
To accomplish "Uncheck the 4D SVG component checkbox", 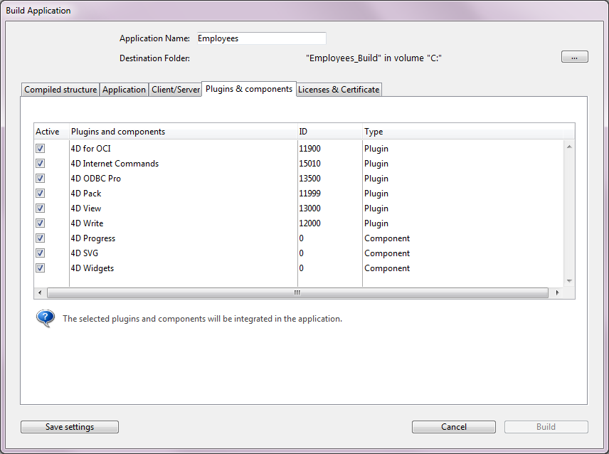I will pyautogui.click(x=41, y=253).
